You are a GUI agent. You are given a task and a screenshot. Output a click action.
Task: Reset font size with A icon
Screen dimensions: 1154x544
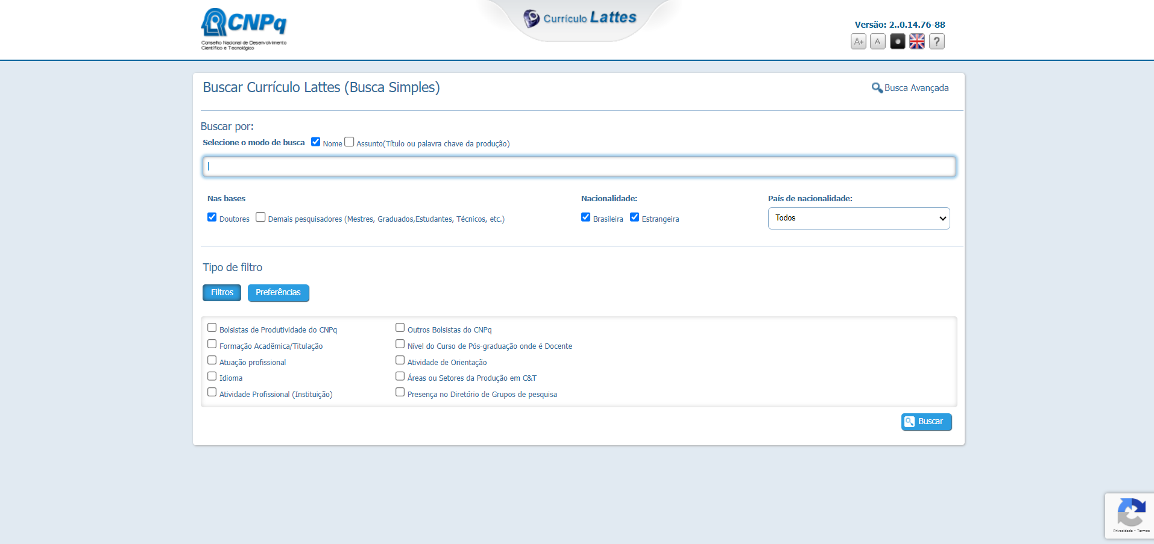(878, 42)
